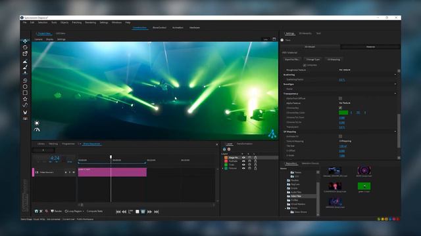Select the circle shape tool
The image size is (421, 236).
[x=25, y=87]
